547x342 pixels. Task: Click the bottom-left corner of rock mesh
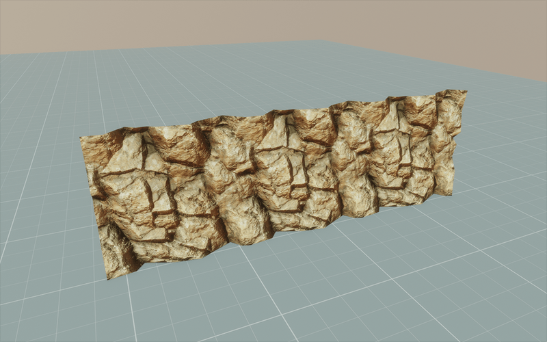[109, 276]
